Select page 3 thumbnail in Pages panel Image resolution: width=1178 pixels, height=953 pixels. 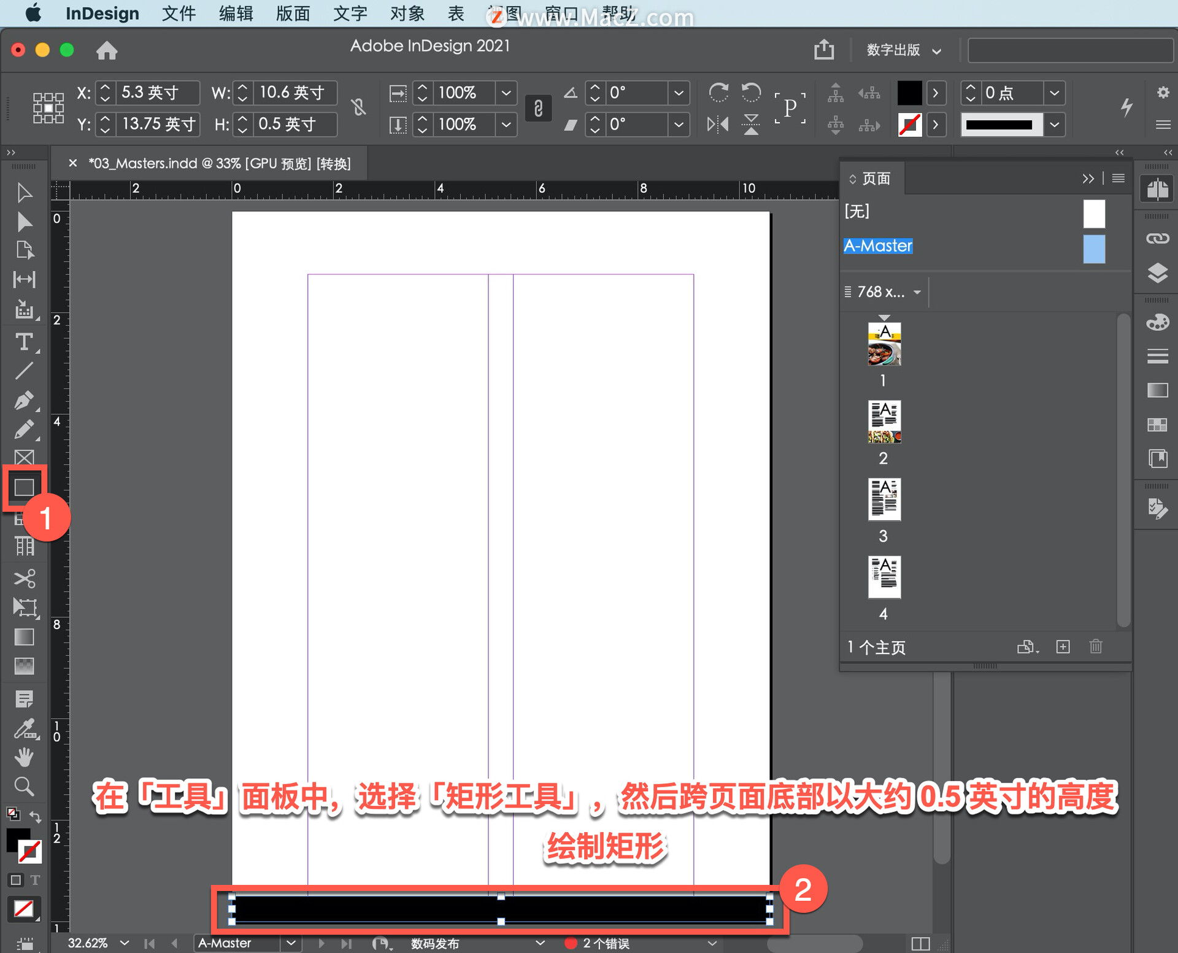pos(883,500)
